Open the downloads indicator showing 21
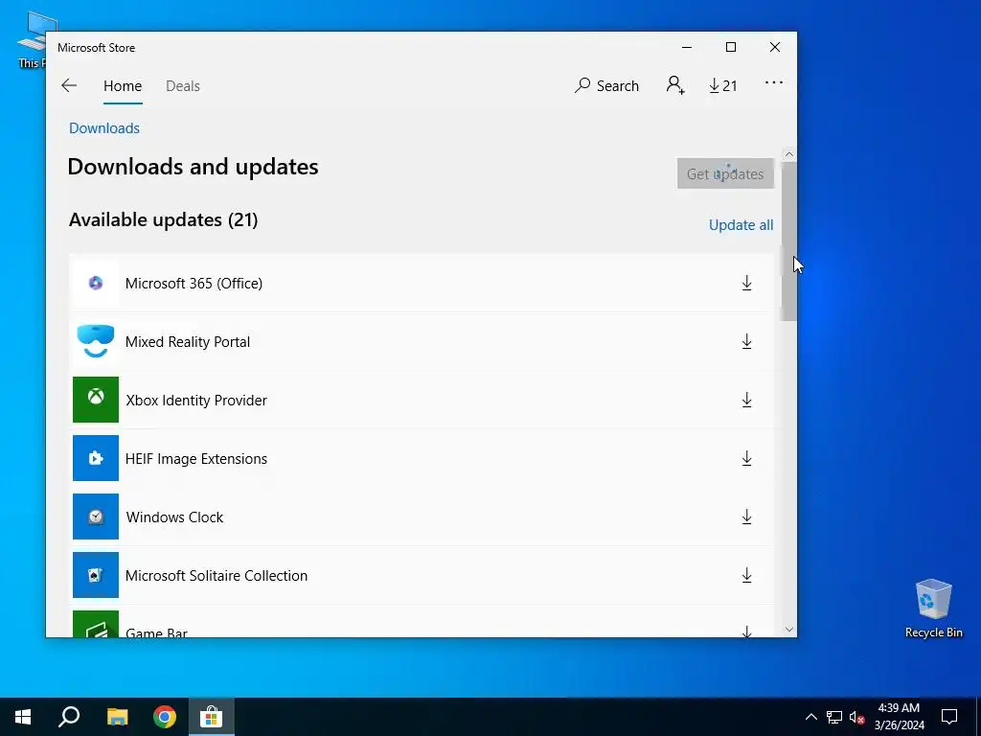Screen dimensions: 981x736 (722, 85)
